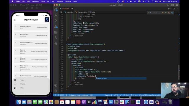This screenshot has height=106, width=189.
Task: Click Debug my code + packages + SDK
Action: tap(81, 95)
